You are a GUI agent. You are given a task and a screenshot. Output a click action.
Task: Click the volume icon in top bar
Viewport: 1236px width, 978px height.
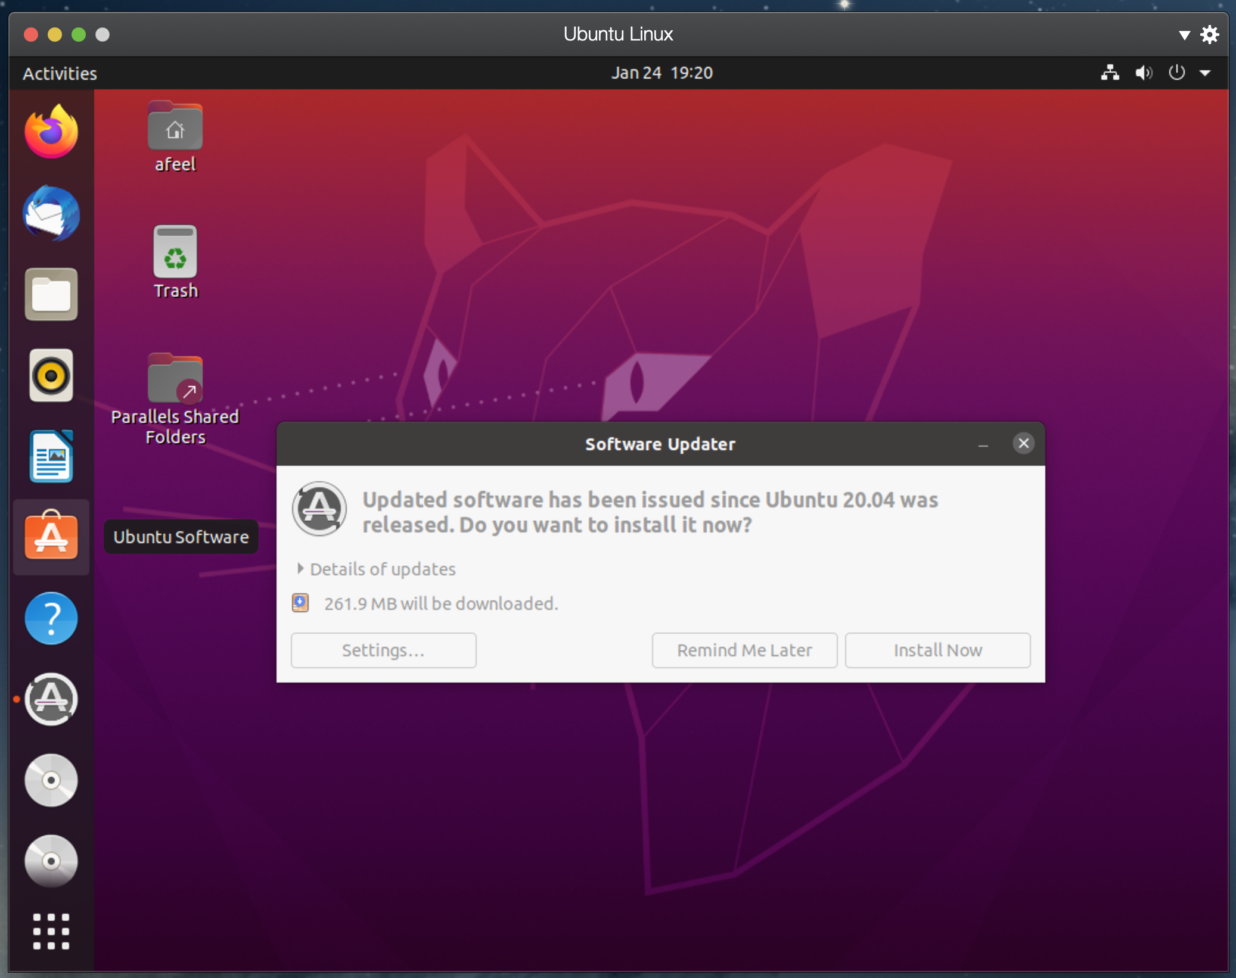1143,73
